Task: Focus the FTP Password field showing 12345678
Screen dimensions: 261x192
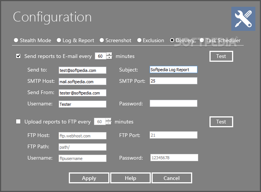Action: coord(174,158)
